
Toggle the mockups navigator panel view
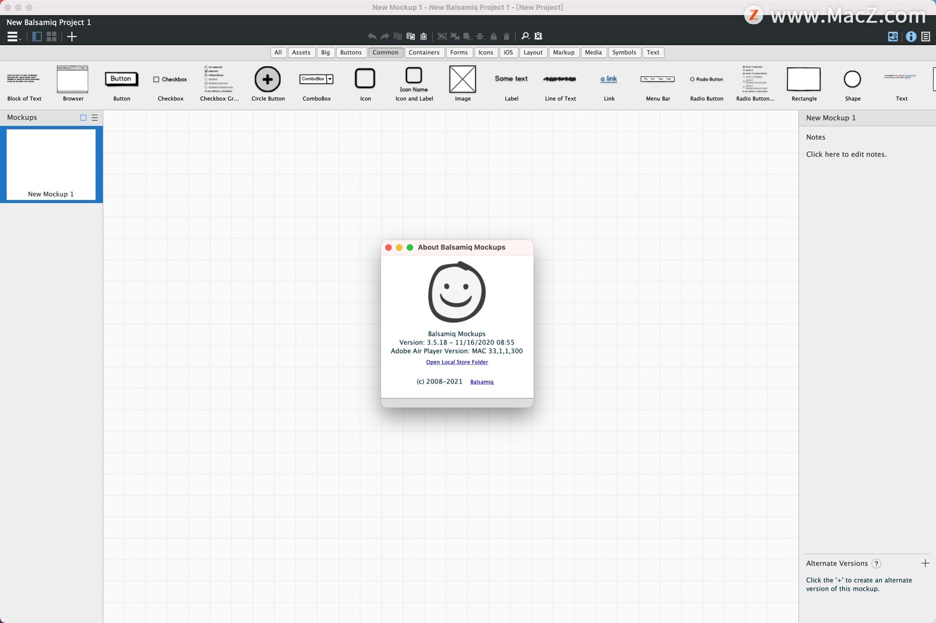click(x=37, y=36)
